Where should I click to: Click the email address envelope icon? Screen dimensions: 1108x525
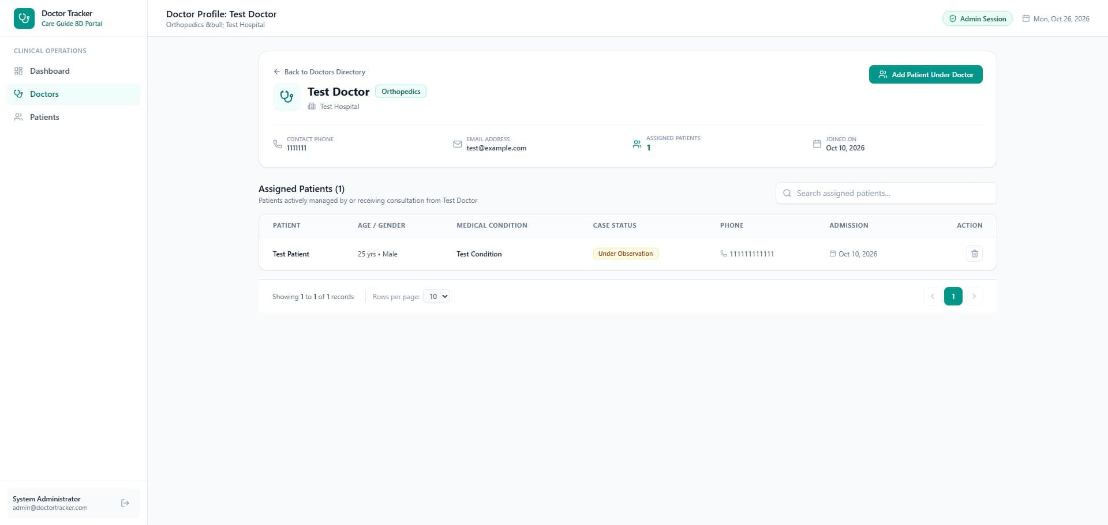click(x=458, y=144)
